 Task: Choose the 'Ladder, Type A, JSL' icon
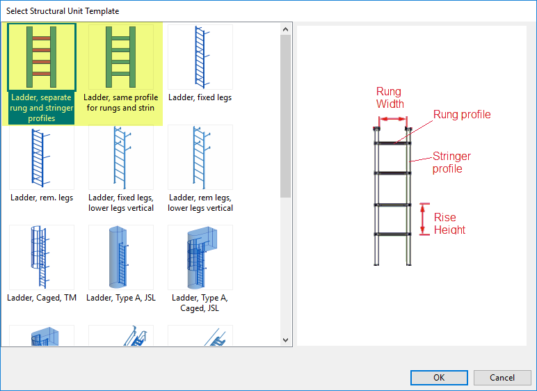[x=121, y=257]
